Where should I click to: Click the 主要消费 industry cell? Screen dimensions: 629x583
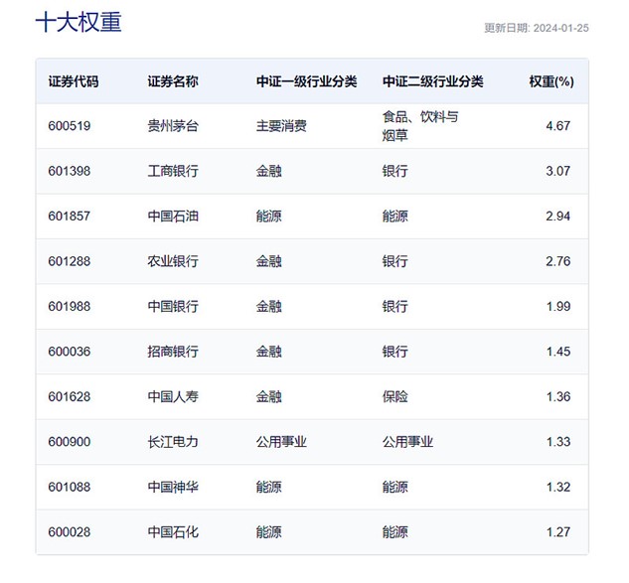[x=281, y=126]
